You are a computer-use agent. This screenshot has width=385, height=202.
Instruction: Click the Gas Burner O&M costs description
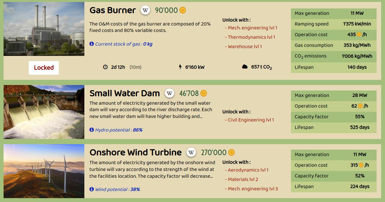click(150, 27)
